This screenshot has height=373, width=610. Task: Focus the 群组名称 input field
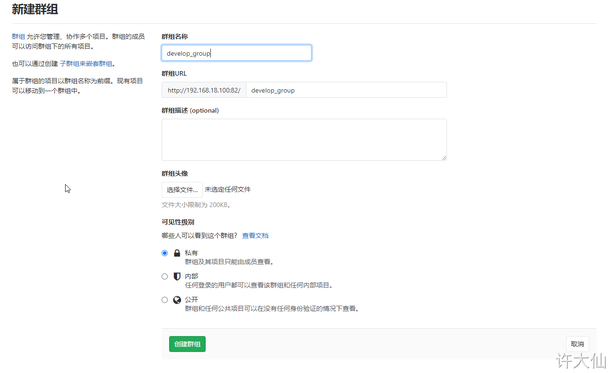[237, 53]
